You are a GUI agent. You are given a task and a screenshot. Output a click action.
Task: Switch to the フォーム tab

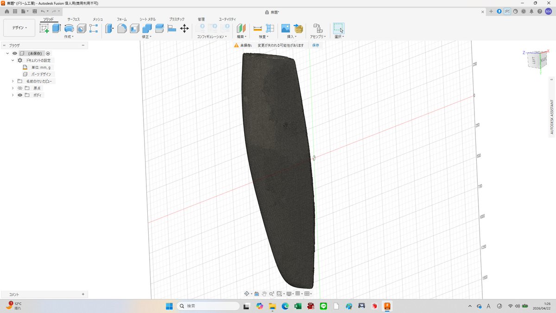tap(122, 19)
